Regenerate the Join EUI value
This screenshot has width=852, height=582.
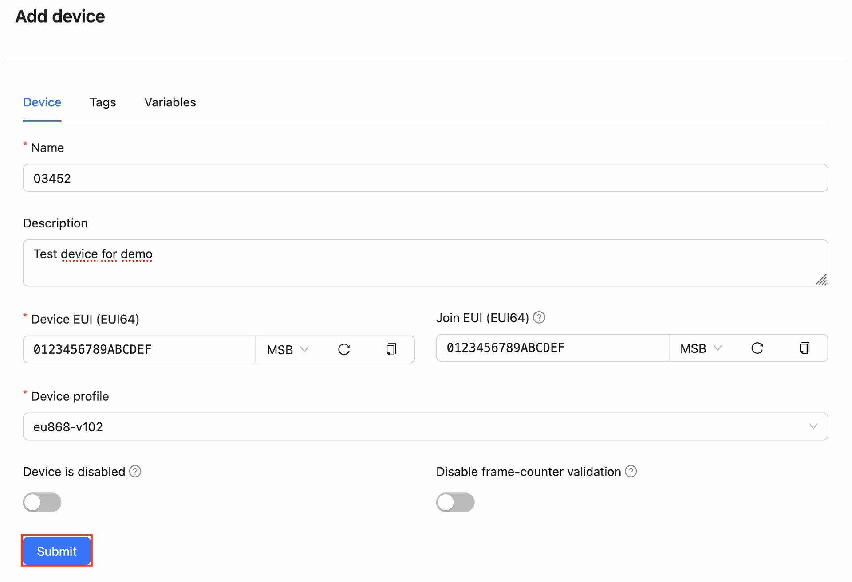click(757, 348)
